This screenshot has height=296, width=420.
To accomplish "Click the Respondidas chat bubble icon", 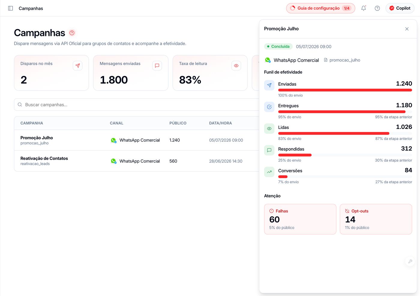I will pos(269,150).
